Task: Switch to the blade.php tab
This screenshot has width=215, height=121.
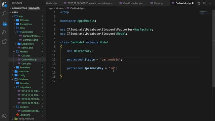Action: (51, 3)
